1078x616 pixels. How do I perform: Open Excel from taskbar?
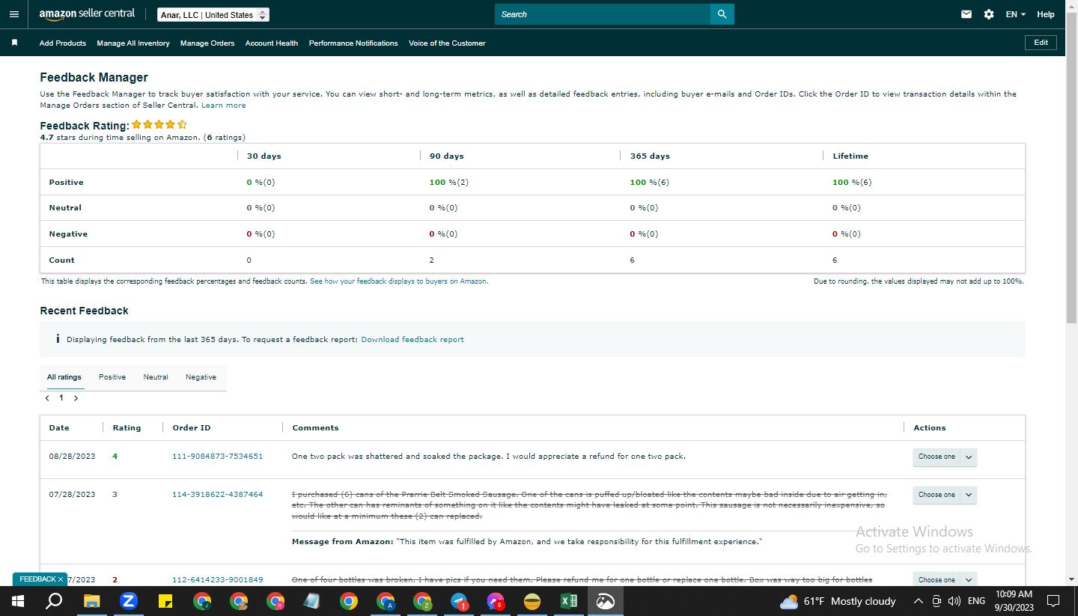tap(569, 601)
